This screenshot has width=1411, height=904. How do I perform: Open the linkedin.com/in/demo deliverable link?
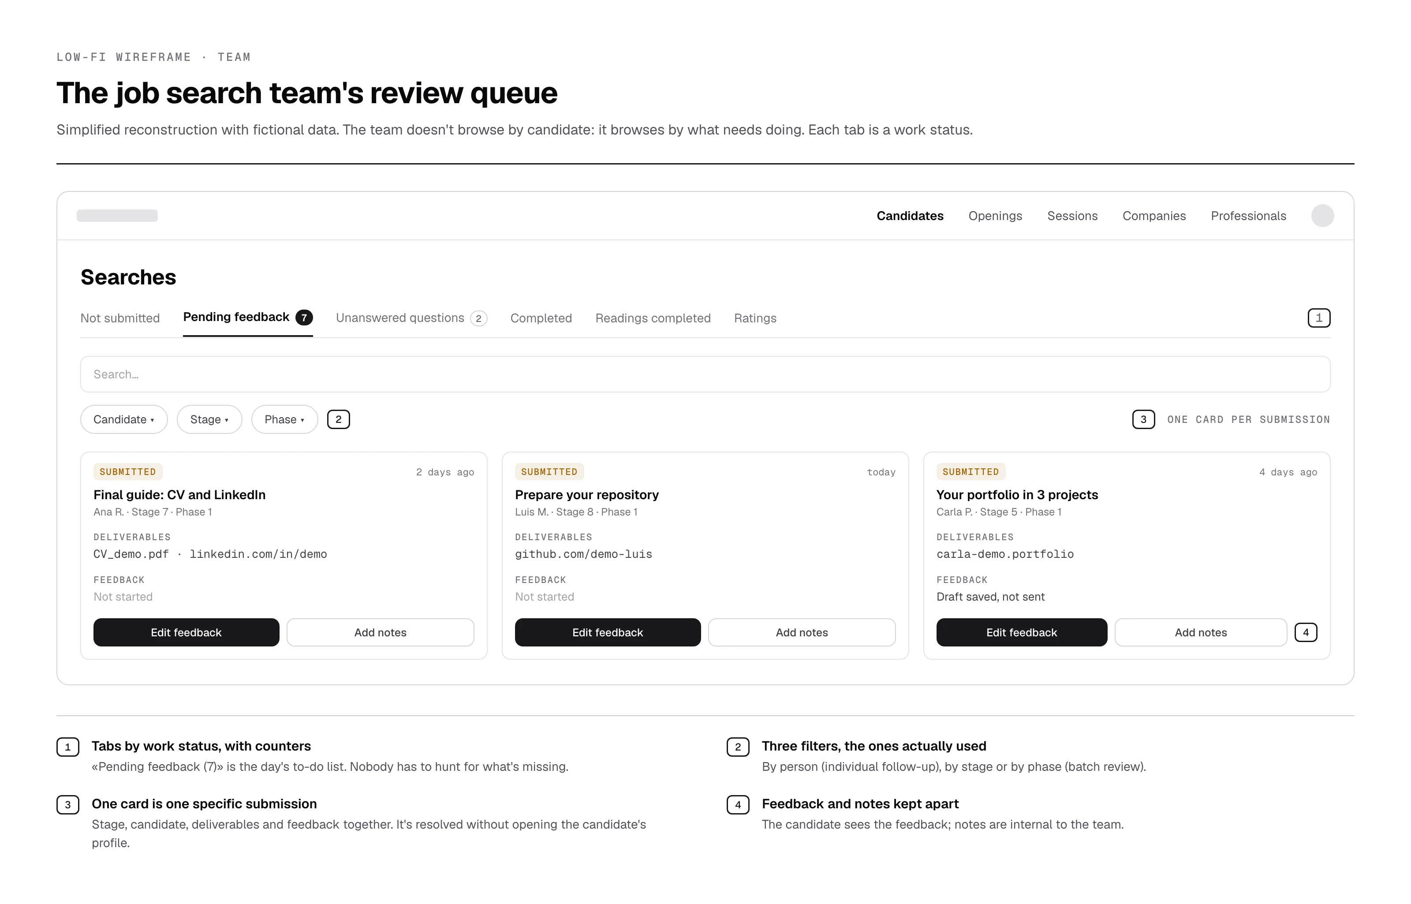point(258,553)
